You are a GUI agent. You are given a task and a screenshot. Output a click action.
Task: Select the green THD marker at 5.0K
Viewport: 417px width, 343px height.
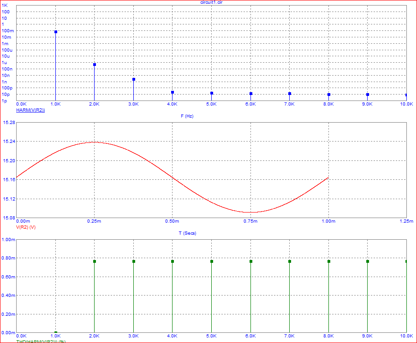(x=212, y=262)
